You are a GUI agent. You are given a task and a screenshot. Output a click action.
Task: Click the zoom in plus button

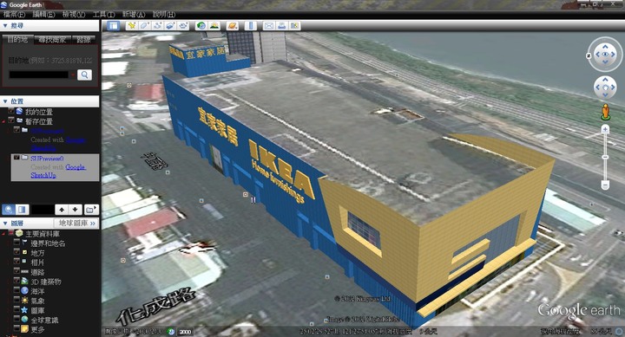pos(605,129)
